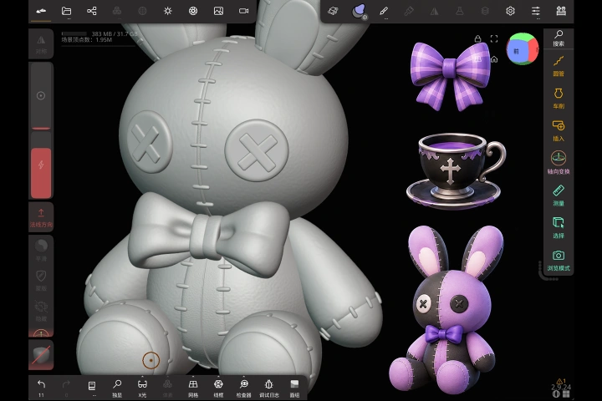Open the Scene hierarchy menu icon
Image resolution: width=602 pixels, height=401 pixels.
(x=92, y=11)
